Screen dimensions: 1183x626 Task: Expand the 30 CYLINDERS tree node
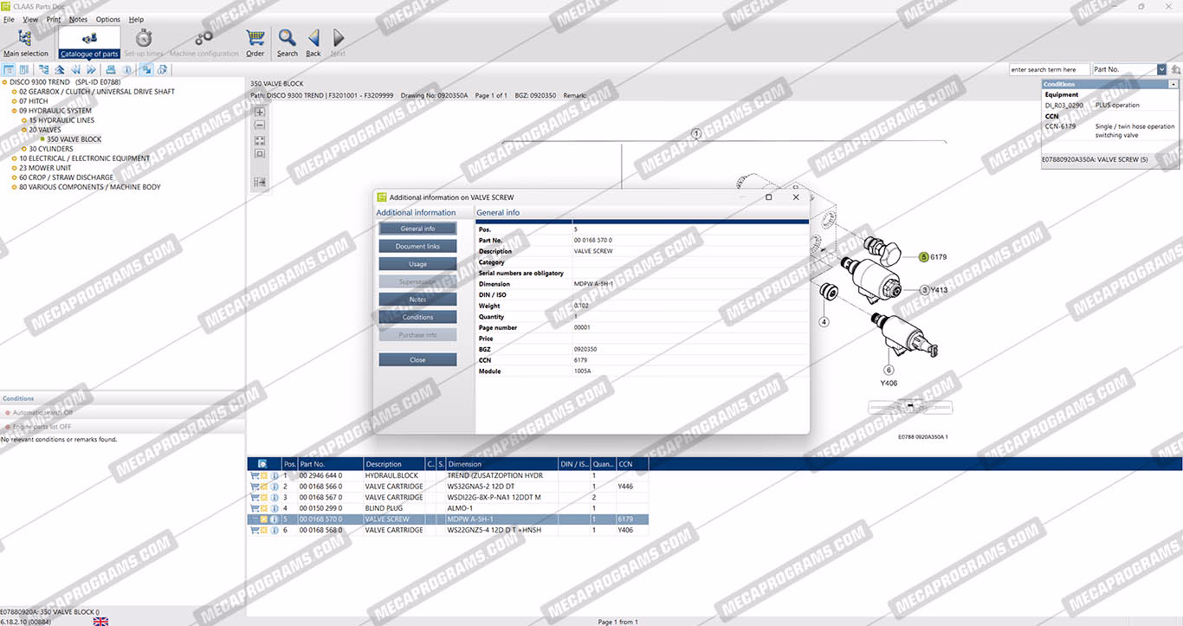tap(23, 149)
